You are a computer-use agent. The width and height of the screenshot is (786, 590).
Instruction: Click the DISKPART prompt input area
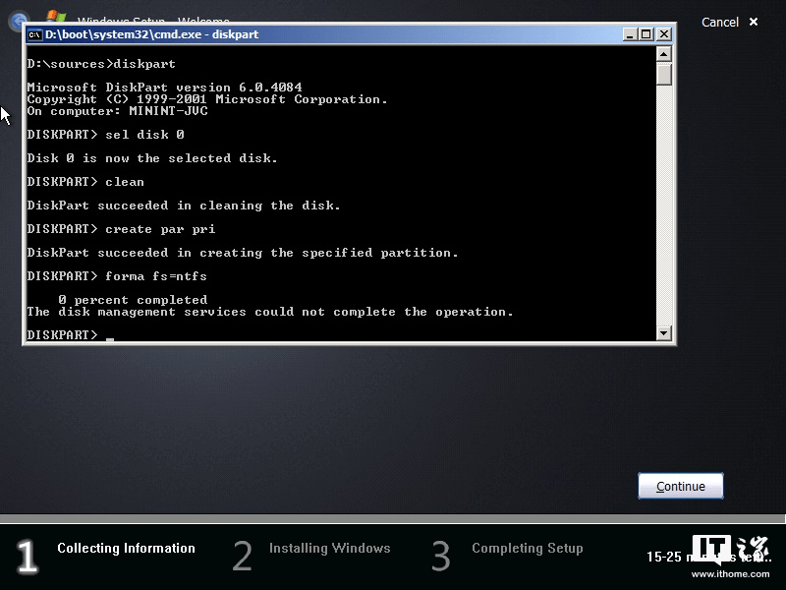(x=108, y=334)
